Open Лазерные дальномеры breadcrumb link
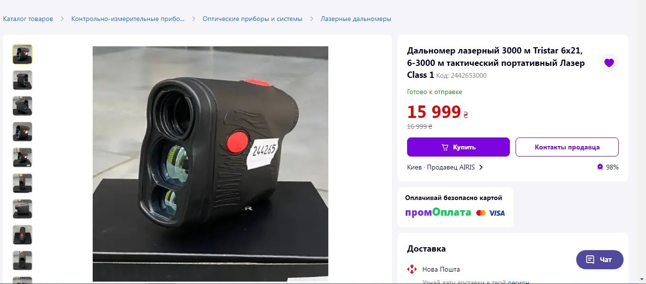 356,19
